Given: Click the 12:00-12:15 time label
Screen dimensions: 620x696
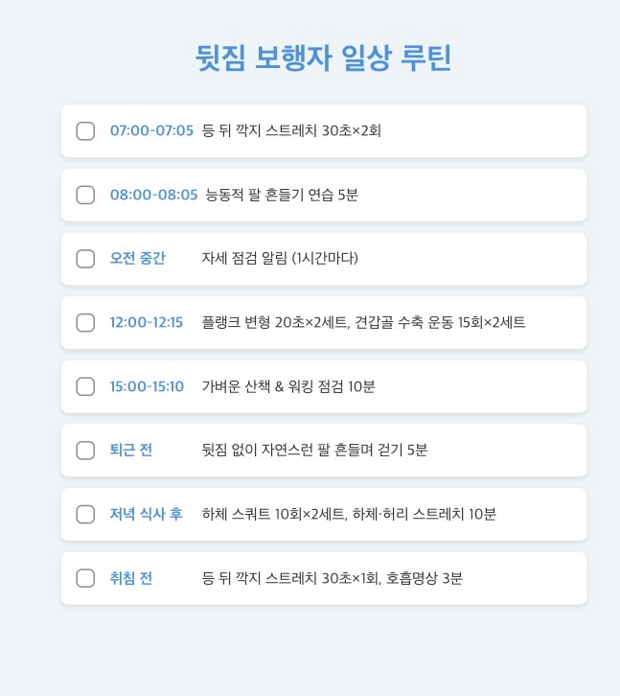Looking at the screenshot, I should pyautogui.click(x=147, y=322).
